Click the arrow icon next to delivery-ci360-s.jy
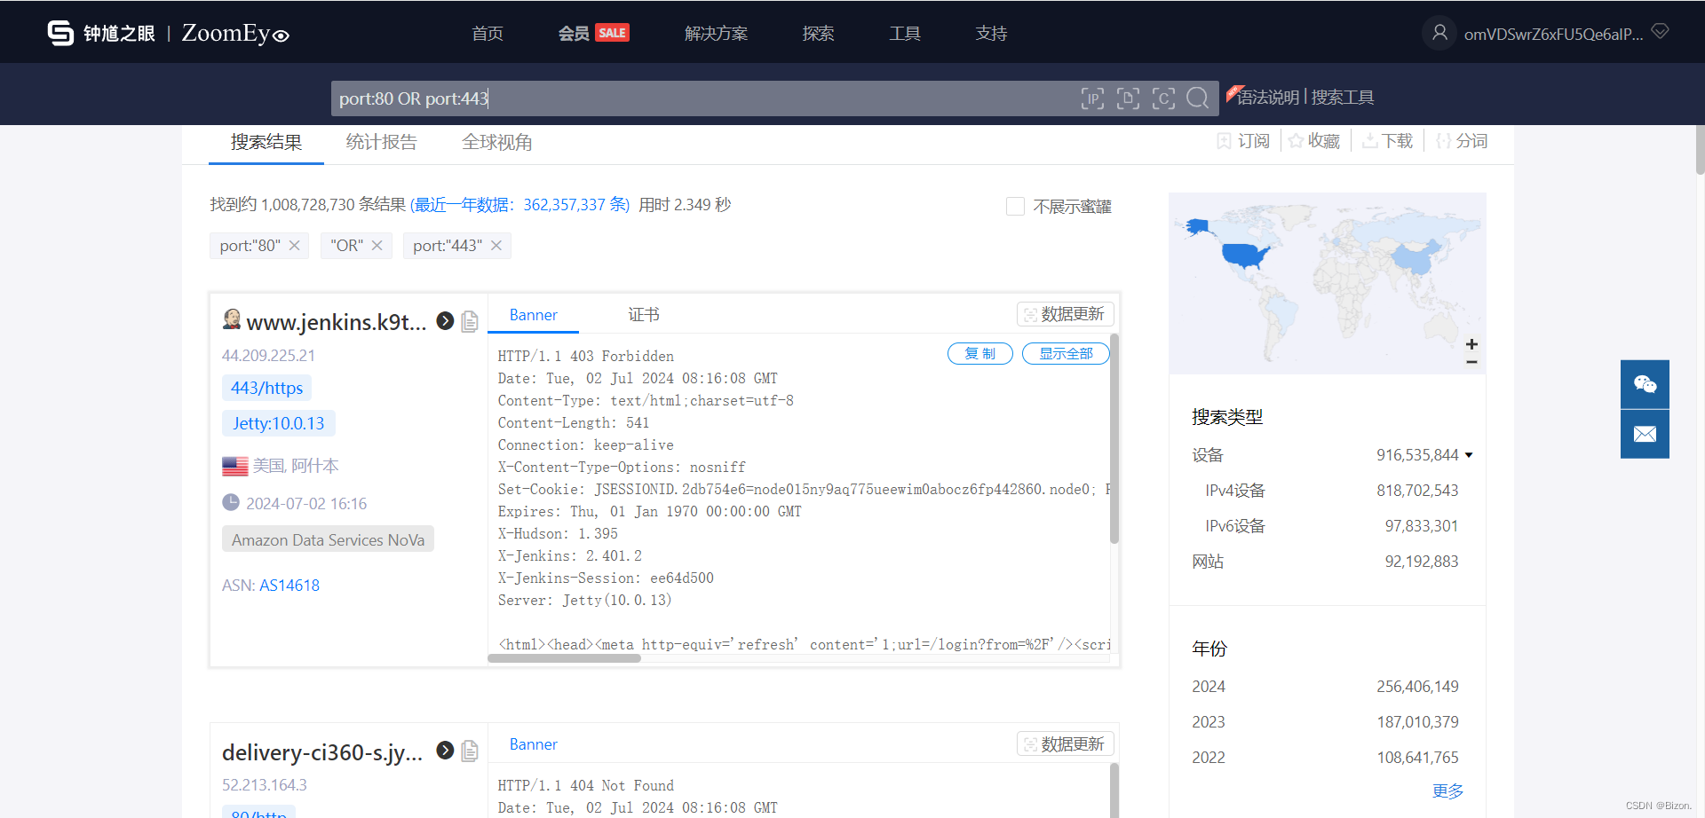The width and height of the screenshot is (1705, 818). (446, 751)
